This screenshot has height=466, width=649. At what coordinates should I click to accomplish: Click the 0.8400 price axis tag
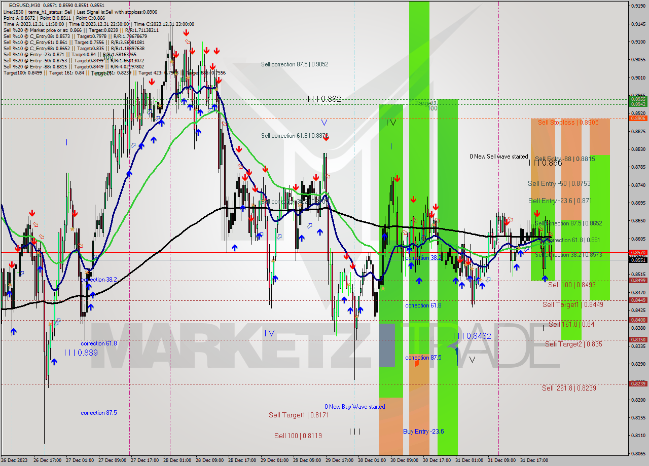pos(637,320)
